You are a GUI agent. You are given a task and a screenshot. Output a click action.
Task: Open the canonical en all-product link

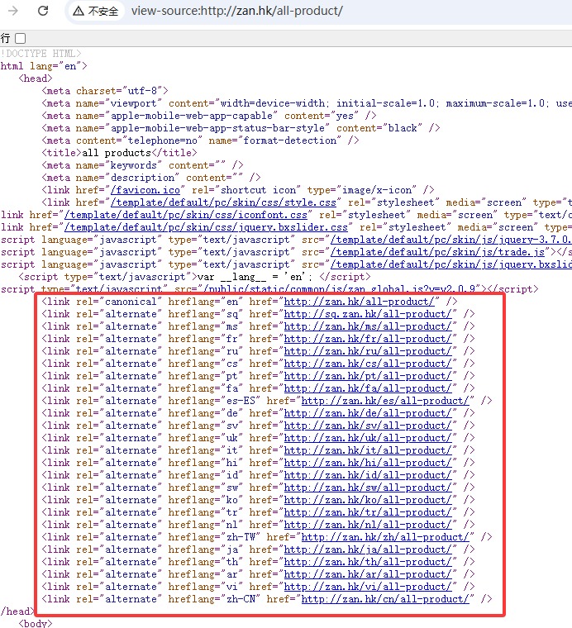point(360,302)
